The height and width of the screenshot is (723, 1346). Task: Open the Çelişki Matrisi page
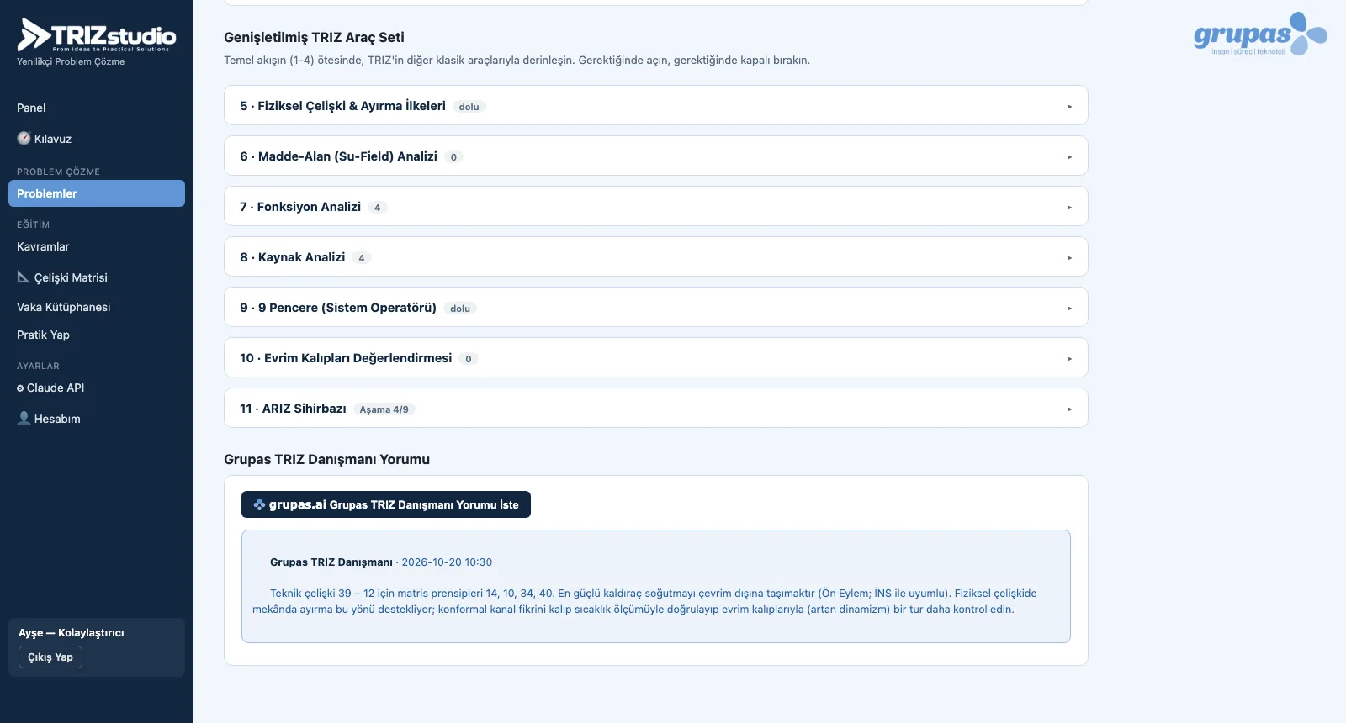coord(97,277)
